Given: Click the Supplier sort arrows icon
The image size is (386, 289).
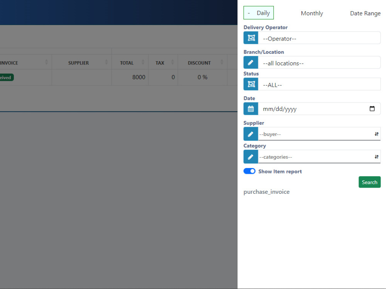Looking at the screenshot, I should coord(376,134).
